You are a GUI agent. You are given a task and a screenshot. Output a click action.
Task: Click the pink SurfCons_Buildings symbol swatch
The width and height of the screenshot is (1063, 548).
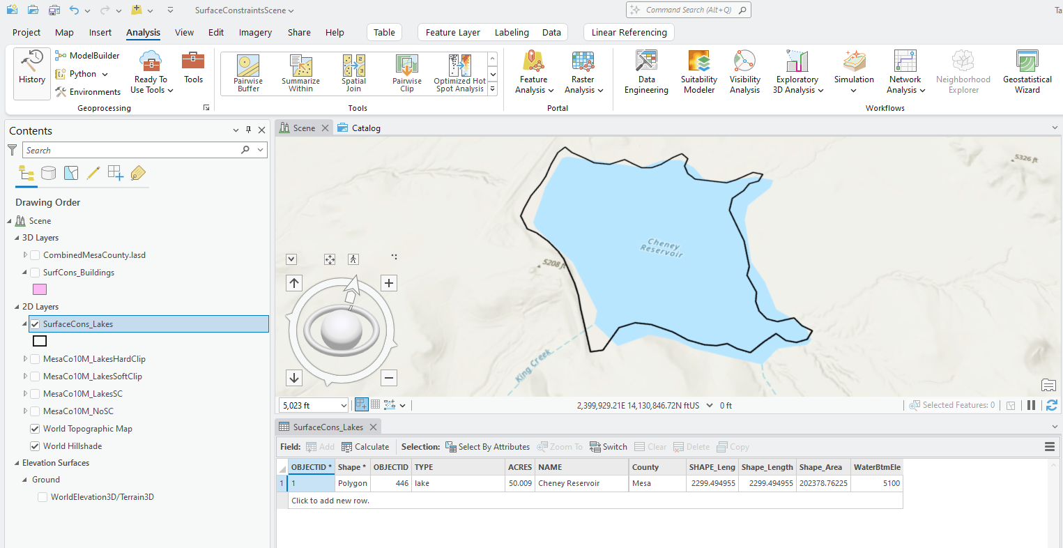click(40, 289)
